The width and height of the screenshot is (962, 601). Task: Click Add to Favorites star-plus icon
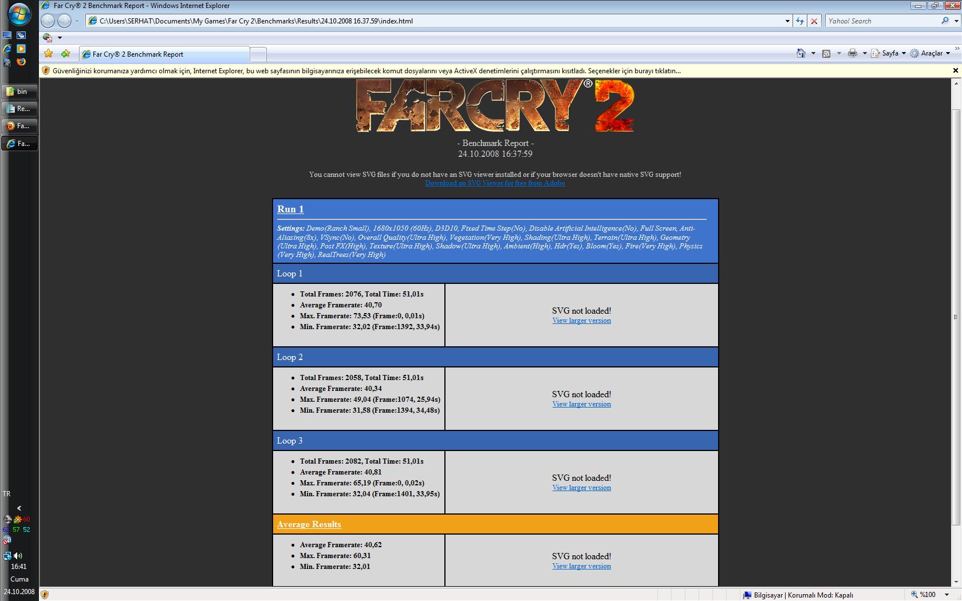[x=66, y=53]
